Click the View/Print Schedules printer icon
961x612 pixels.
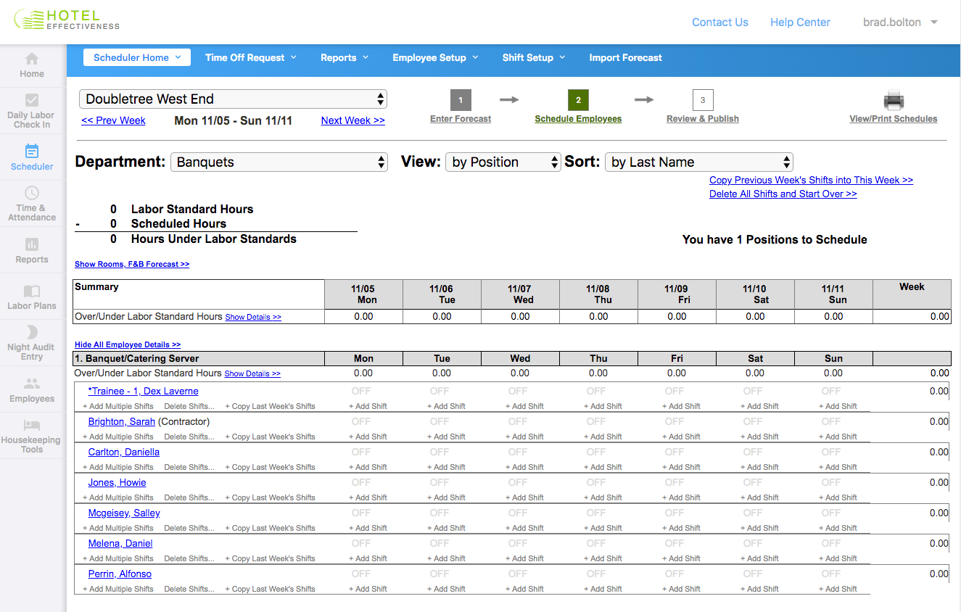(893, 100)
